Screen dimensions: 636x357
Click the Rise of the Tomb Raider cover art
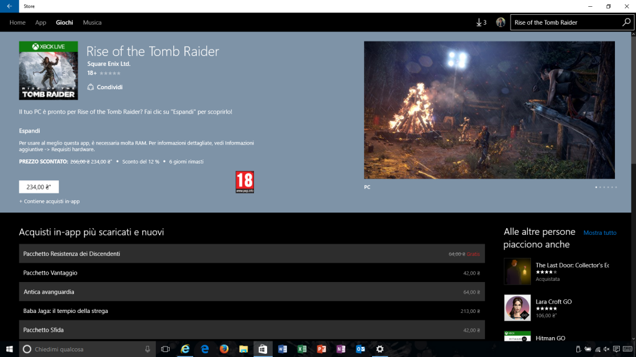tap(48, 71)
